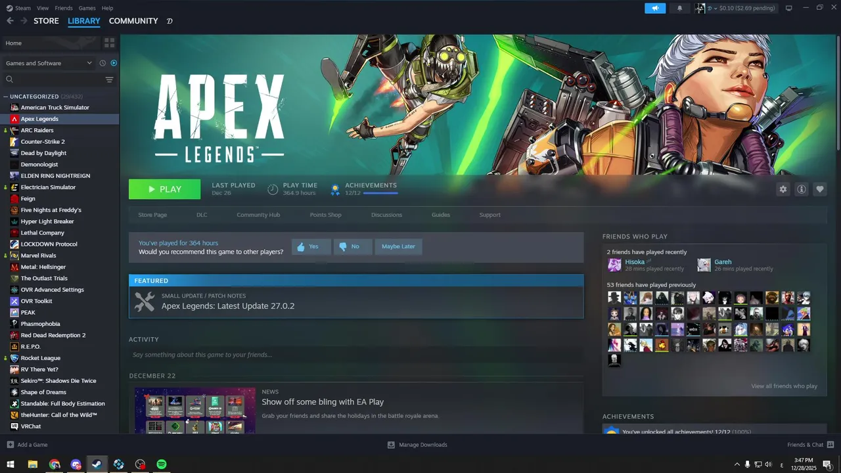Open Spotify from Windows taskbar

[162, 464]
